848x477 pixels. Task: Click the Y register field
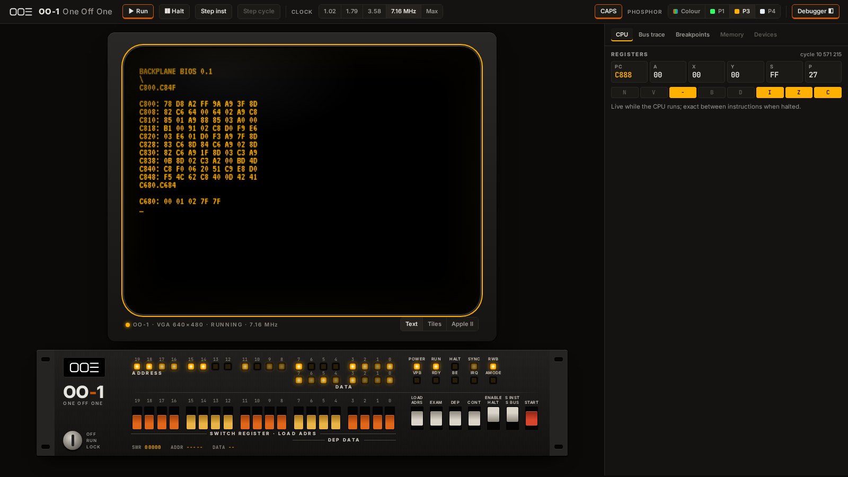pos(745,72)
